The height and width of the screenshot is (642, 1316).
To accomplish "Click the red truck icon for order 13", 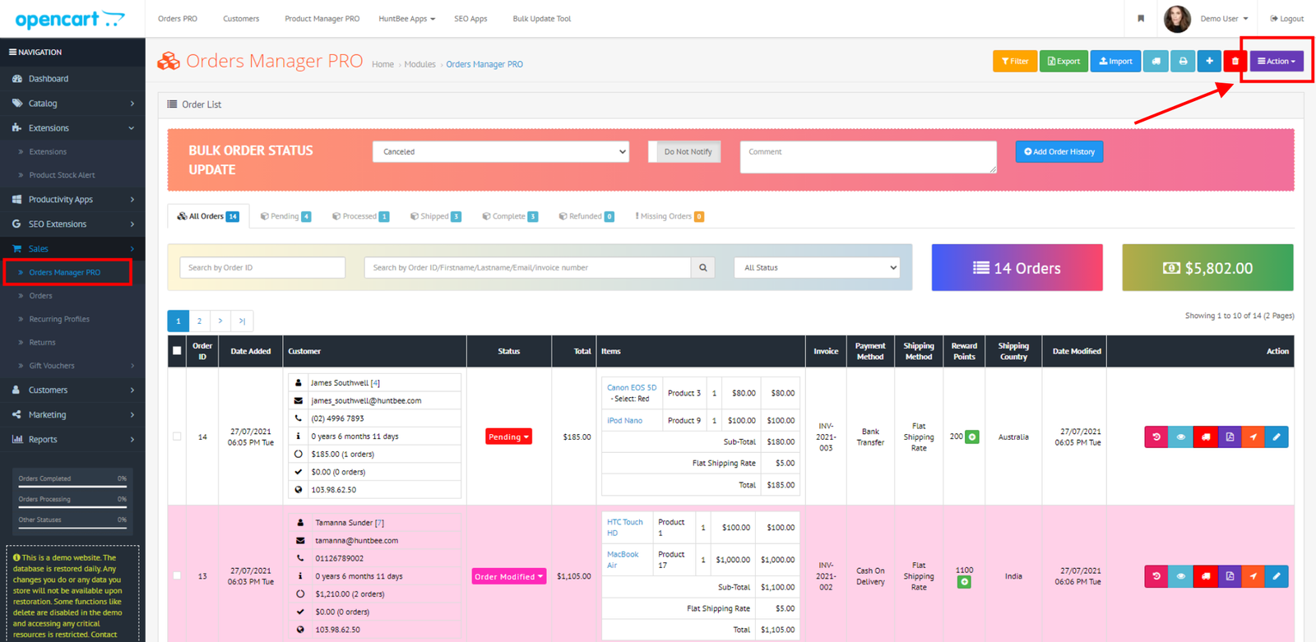I will (x=1206, y=576).
